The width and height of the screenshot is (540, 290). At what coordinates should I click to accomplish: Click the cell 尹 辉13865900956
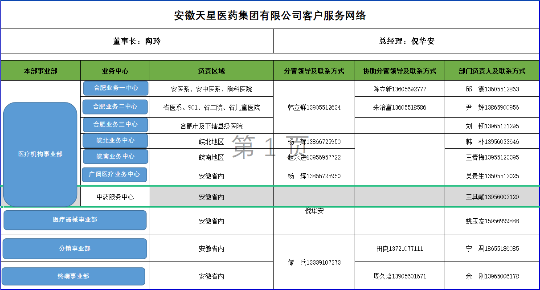[492, 107]
